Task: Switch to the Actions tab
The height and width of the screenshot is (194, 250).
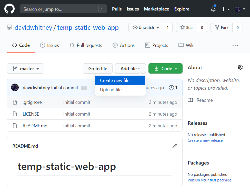Action: point(124,45)
